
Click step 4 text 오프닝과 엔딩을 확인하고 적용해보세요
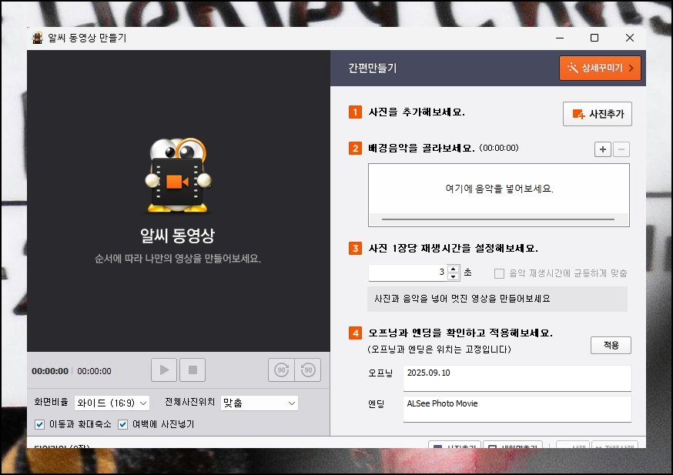(460, 333)
